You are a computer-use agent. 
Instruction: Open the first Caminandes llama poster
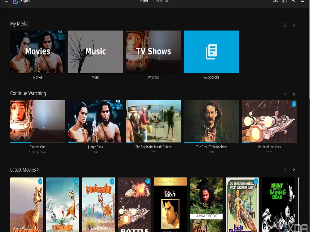tap(26, 205)
